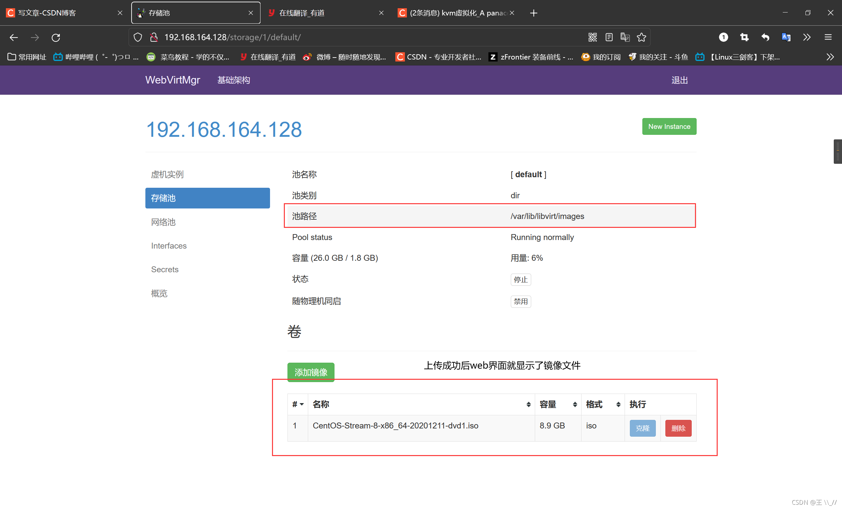Click the insecure connection lock icon
This screenshot has width=842, height=509.
click(x=154, y=37)
